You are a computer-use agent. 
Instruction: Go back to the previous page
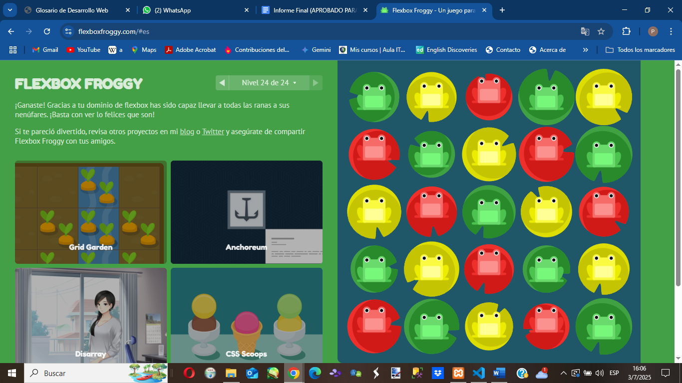click(x=11, y=31)
